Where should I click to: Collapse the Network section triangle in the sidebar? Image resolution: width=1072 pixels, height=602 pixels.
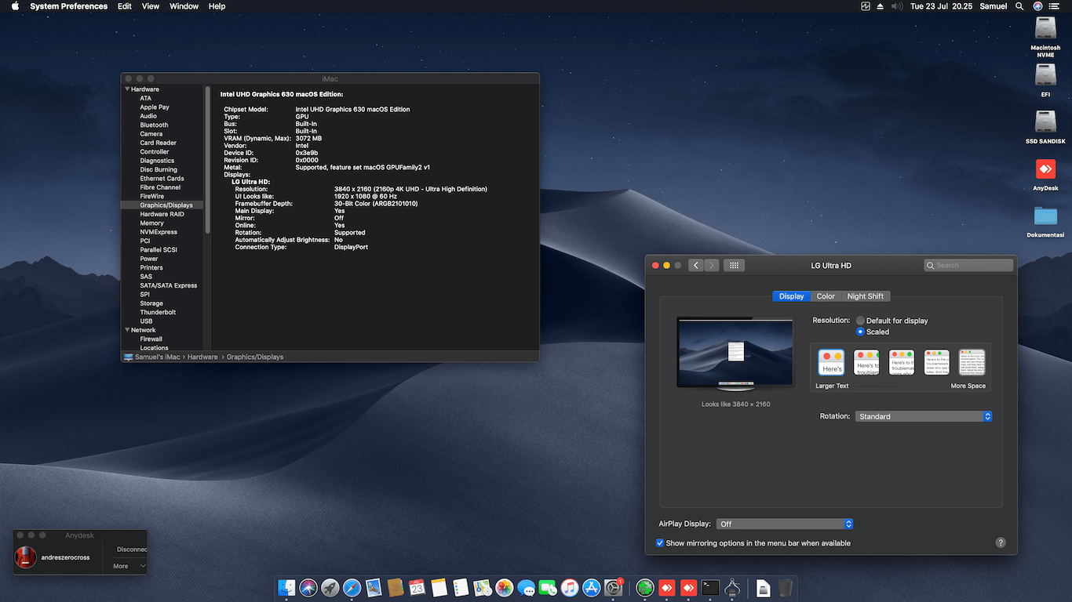[127, 330]
